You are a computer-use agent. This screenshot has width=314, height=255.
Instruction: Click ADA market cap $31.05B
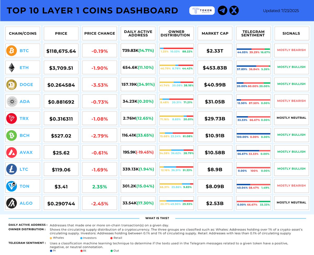[x=215, y=102]
